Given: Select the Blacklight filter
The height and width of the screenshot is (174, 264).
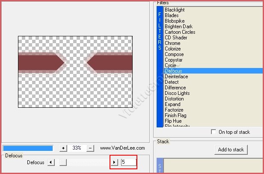Looking at the screenshot, I should point(175,10).
